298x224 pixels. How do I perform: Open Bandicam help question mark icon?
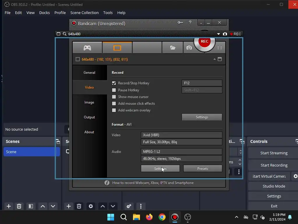(x=190, y=22)
